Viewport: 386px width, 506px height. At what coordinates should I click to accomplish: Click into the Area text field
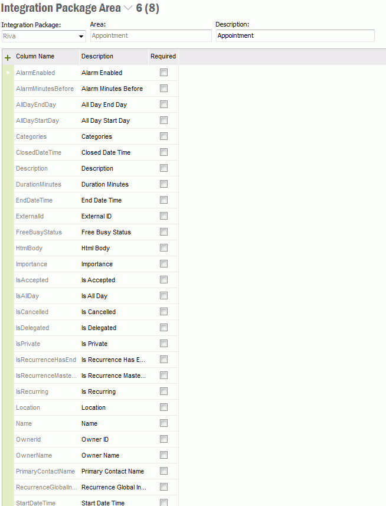[151, 36]
